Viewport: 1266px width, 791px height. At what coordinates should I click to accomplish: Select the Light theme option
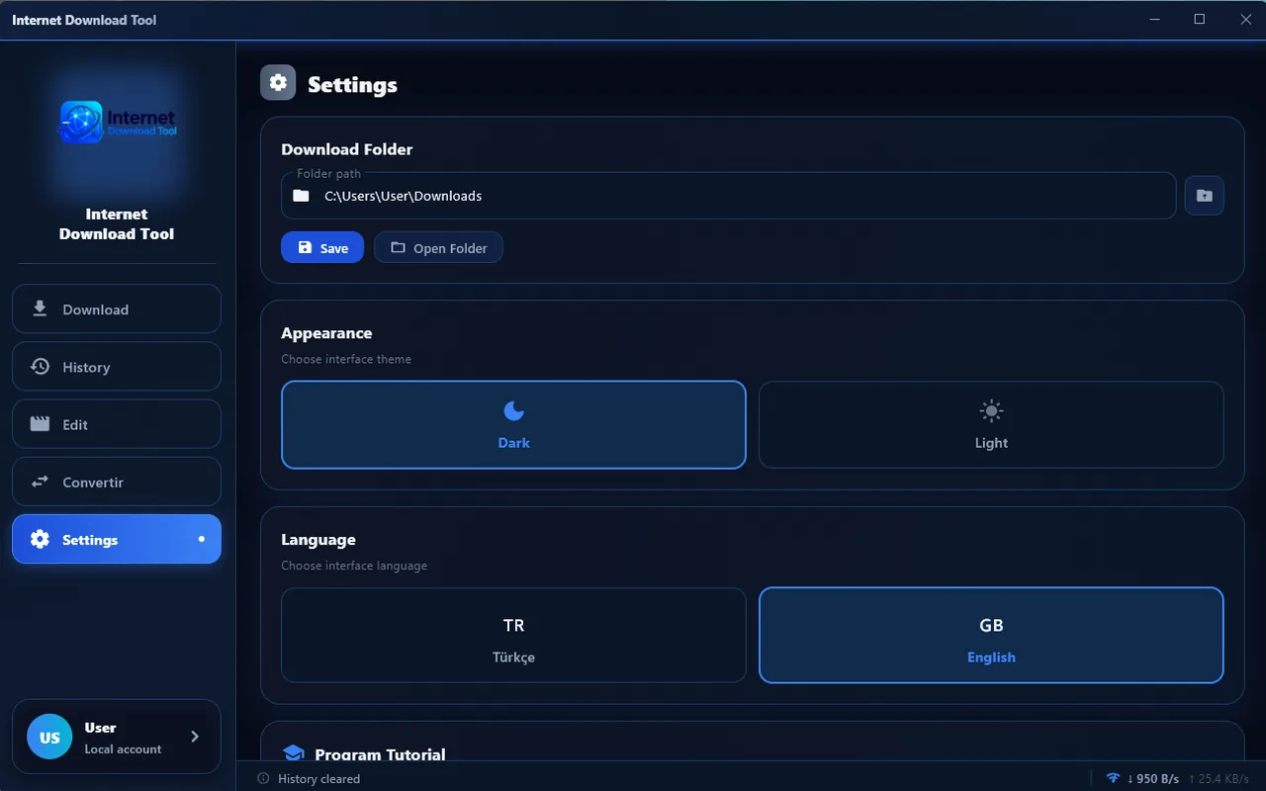[x=991, y=425]
